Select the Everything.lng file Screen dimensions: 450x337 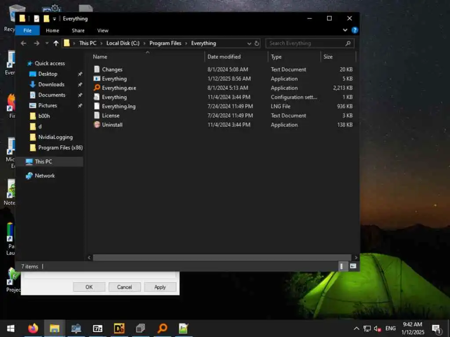click(x=119, y=106)
